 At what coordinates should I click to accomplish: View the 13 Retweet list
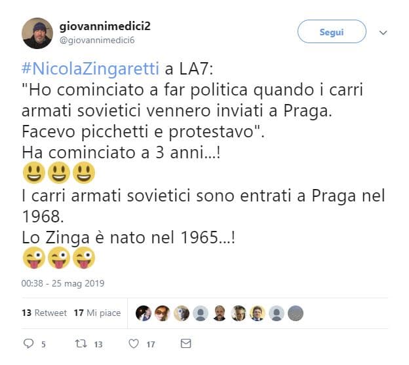(44, 313)
